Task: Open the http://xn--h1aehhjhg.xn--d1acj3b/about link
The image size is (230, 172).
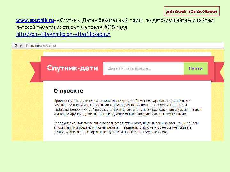Action: coord(63,34)
